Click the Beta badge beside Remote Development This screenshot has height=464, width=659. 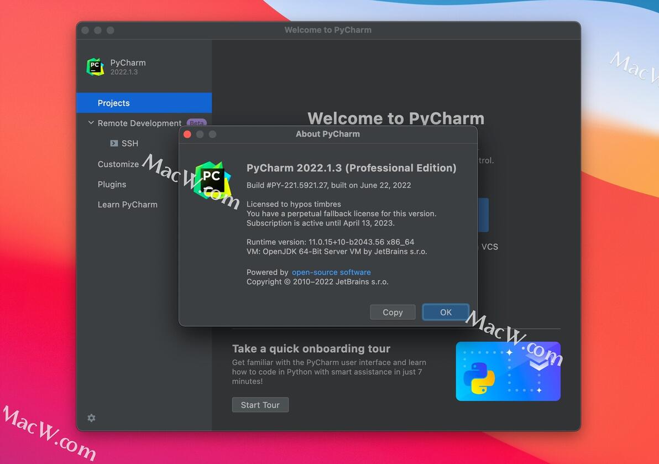click(196, 123)
